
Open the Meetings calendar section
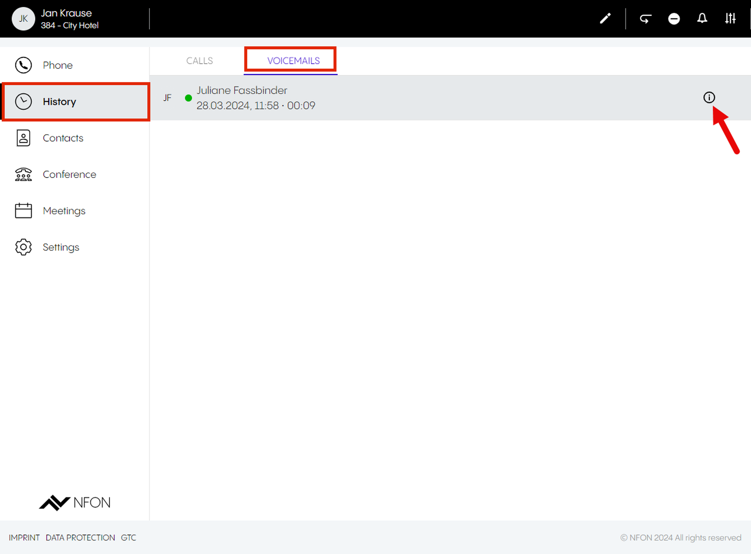[64, 211]
